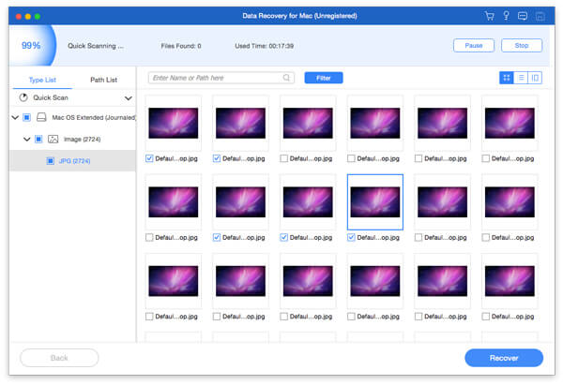Viewport: 563px width, 385px height.
Task: Click the Filter button
Action: point(324,78)
